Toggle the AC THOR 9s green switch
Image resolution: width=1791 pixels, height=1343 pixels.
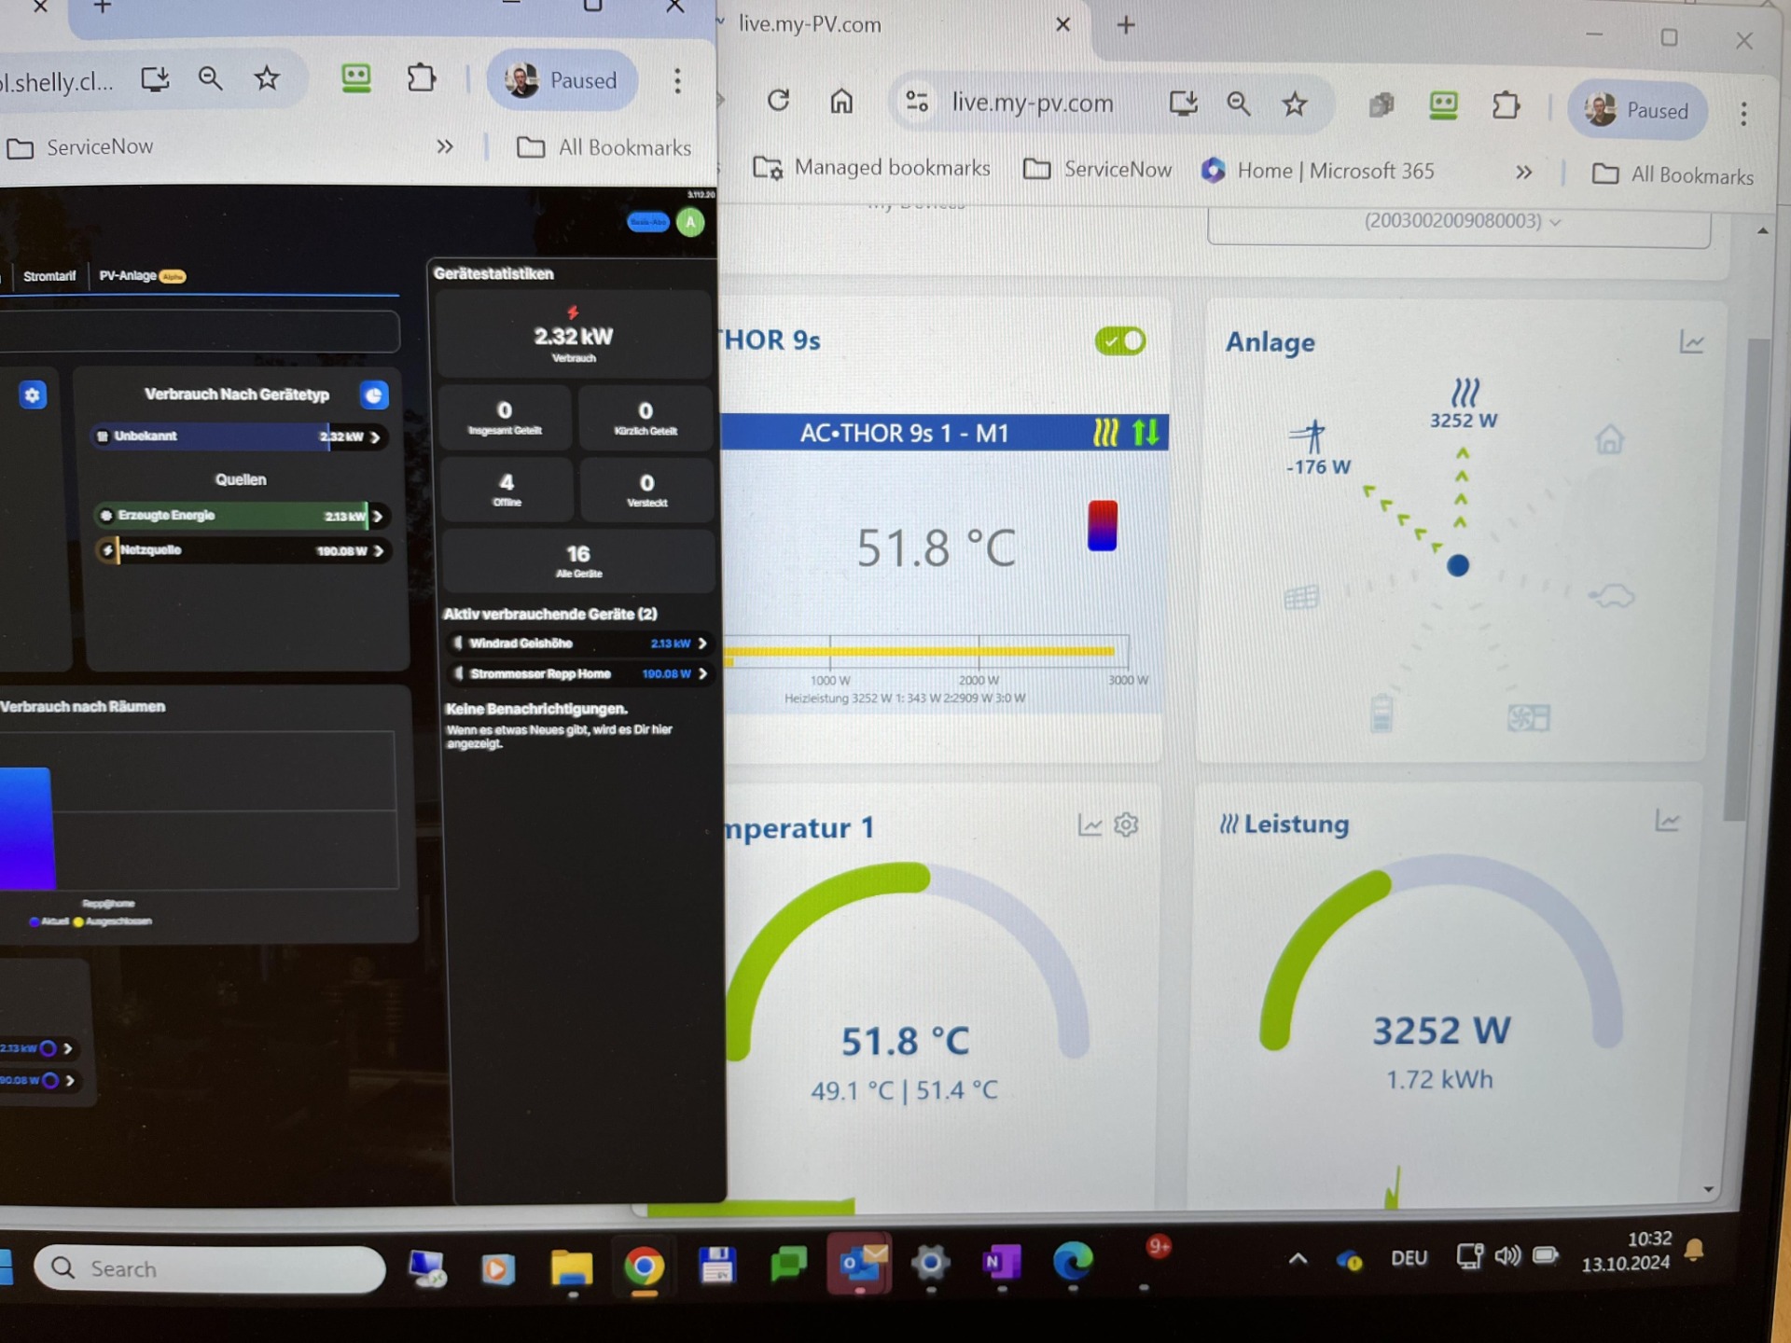tap(1120, 341)
